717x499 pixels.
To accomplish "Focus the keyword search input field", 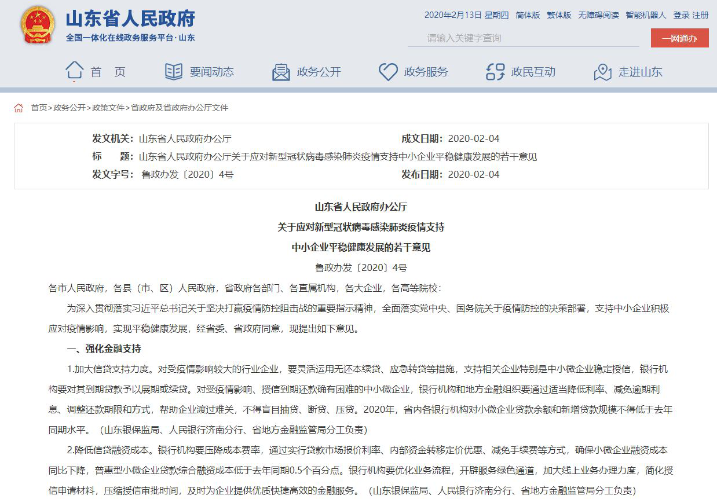I will [x=524, y=38].
